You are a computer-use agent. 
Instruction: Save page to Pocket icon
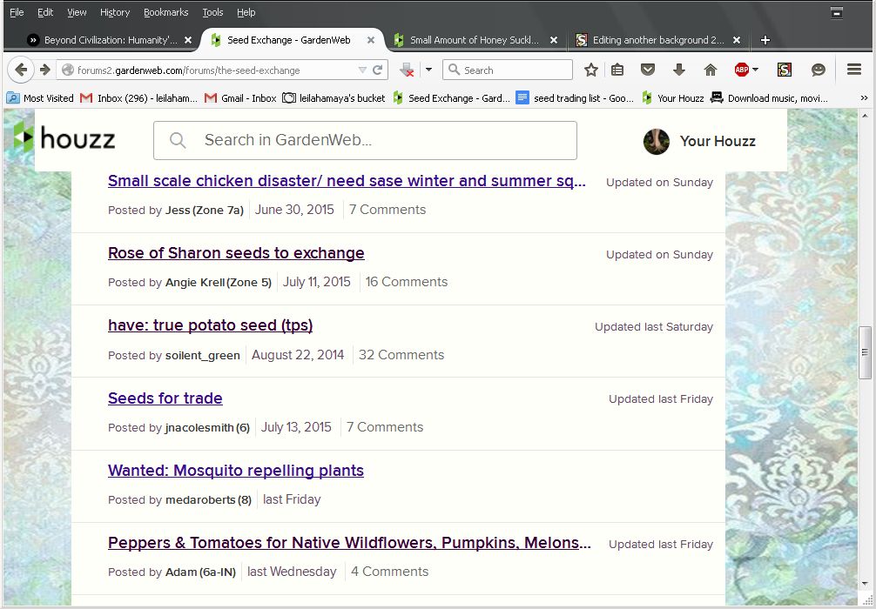click(648, 70)
